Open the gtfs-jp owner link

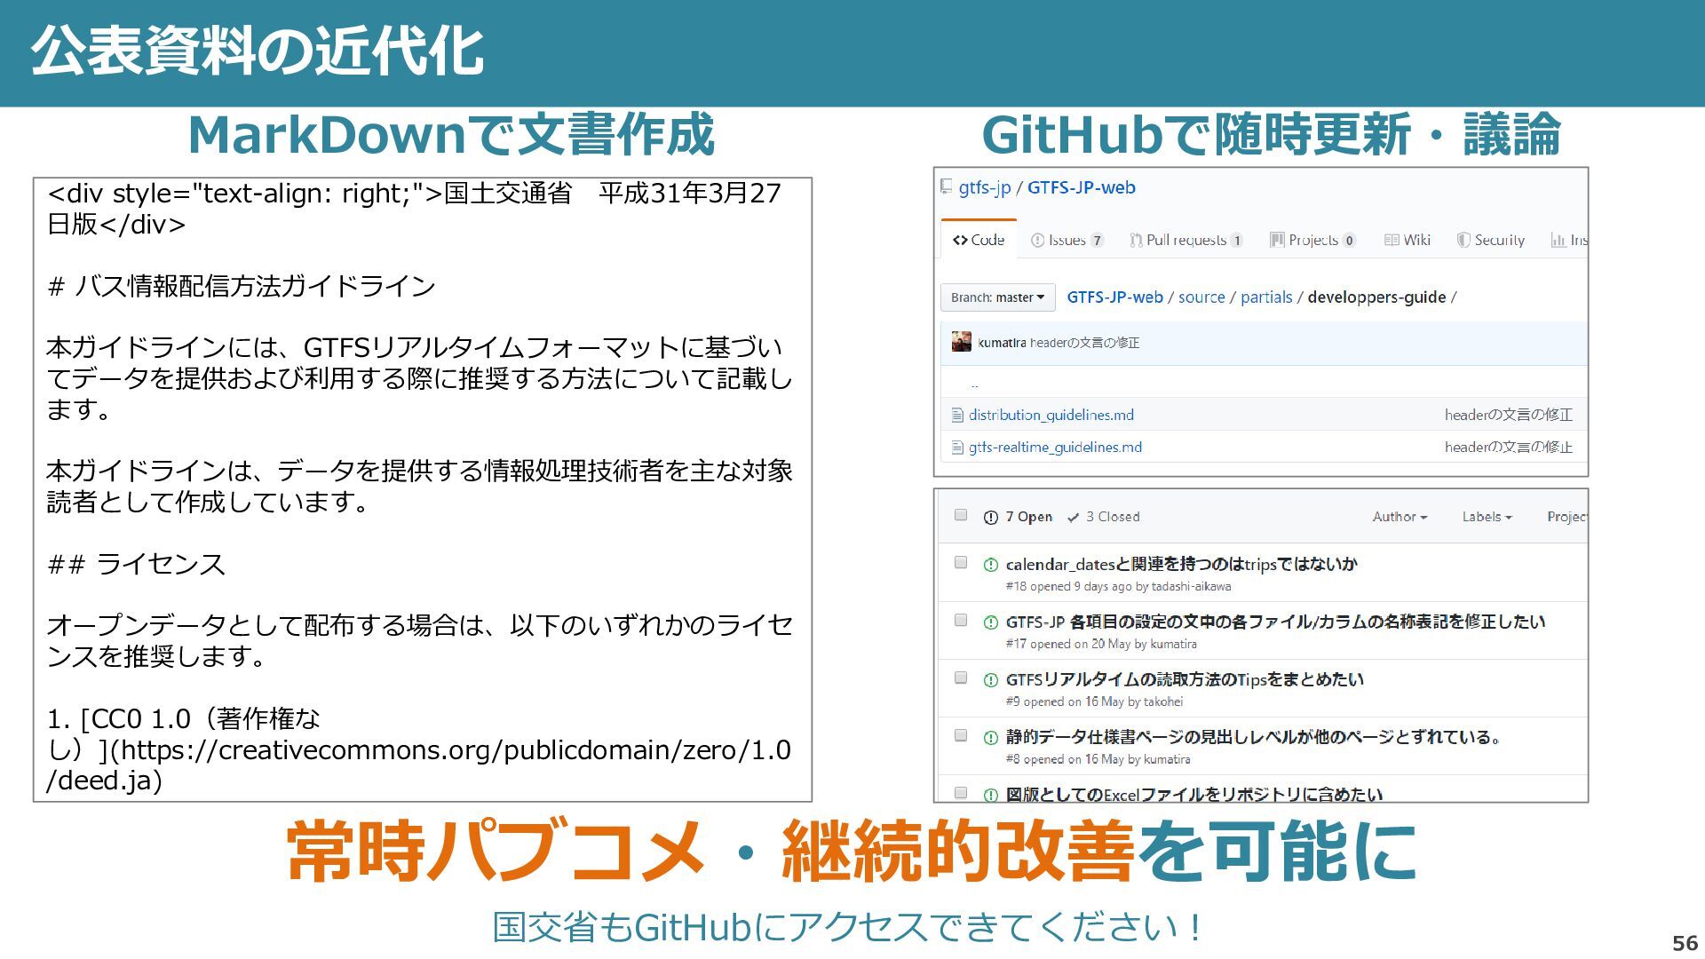coord(985,187)
